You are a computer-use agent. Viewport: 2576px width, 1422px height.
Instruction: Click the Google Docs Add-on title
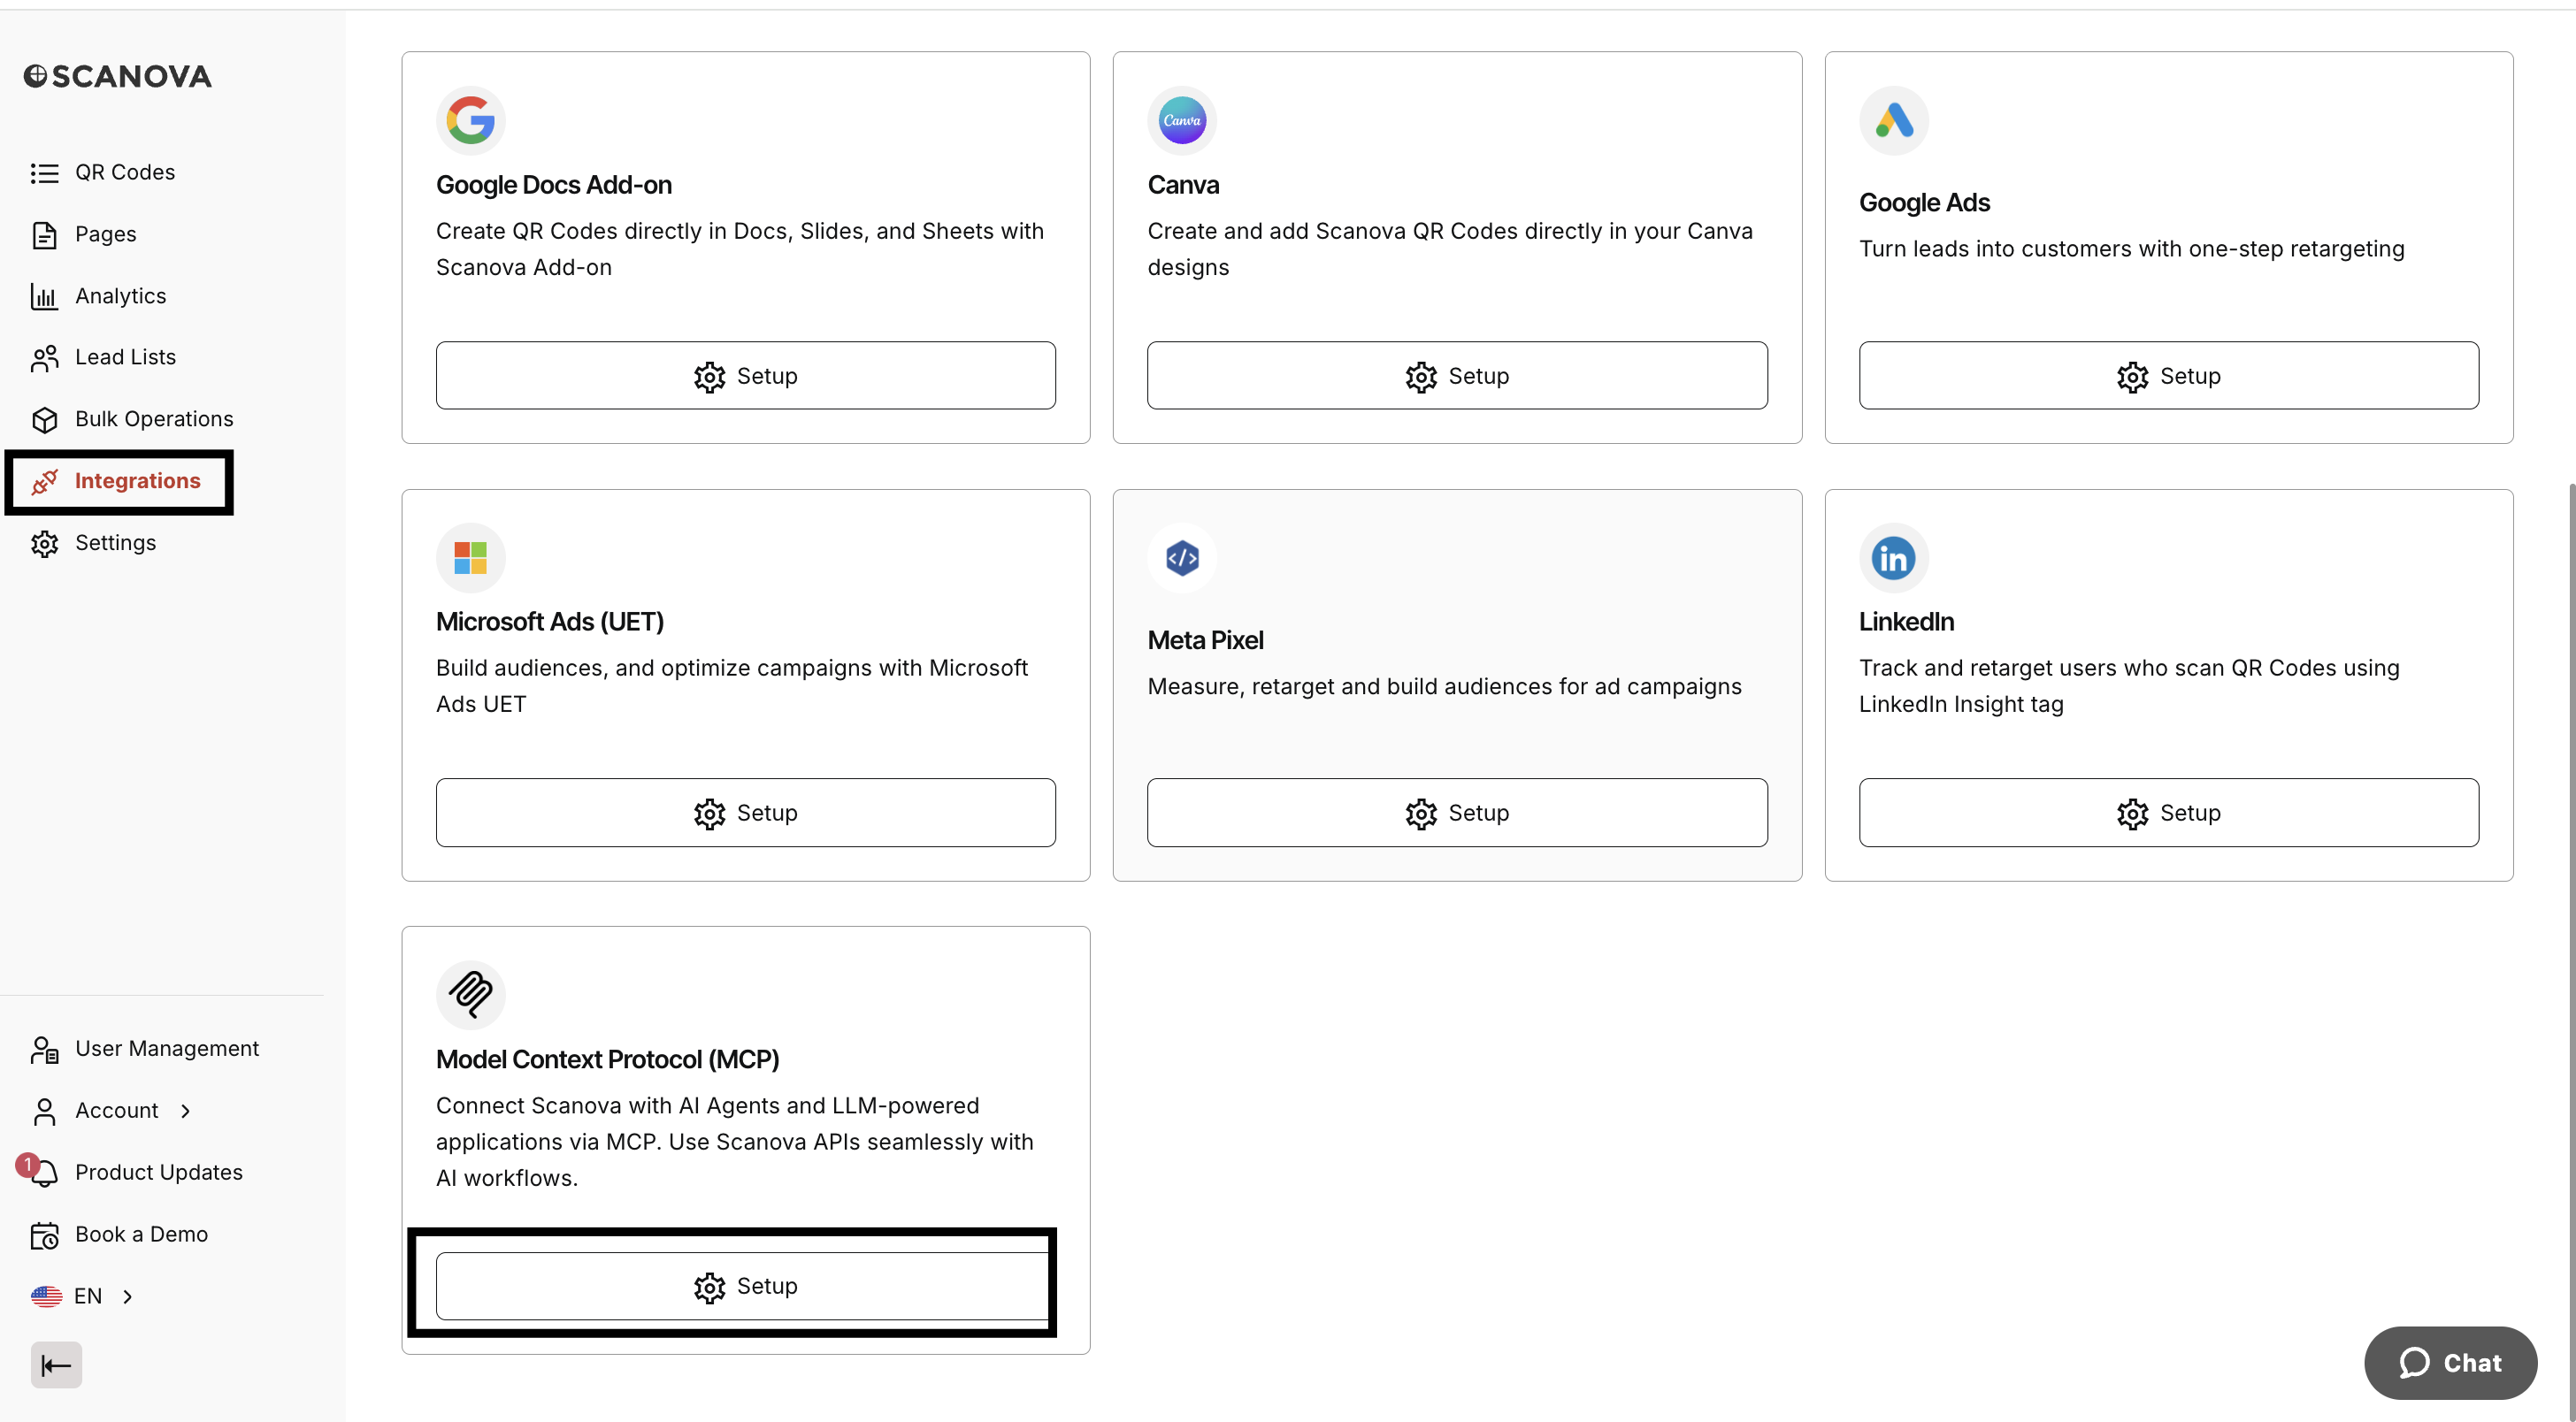[x=554, y=185]
